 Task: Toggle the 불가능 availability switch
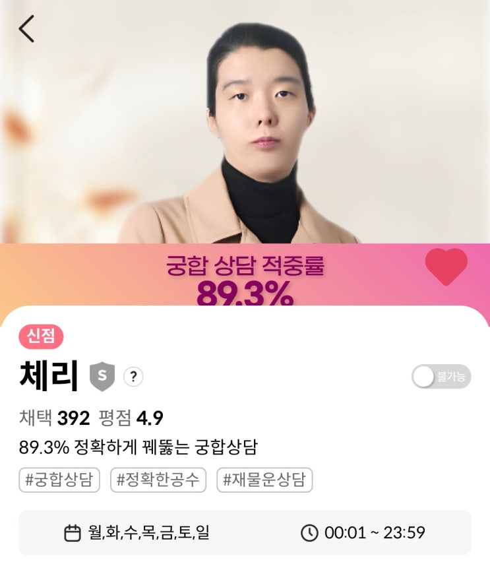click(x=441, y=376)
